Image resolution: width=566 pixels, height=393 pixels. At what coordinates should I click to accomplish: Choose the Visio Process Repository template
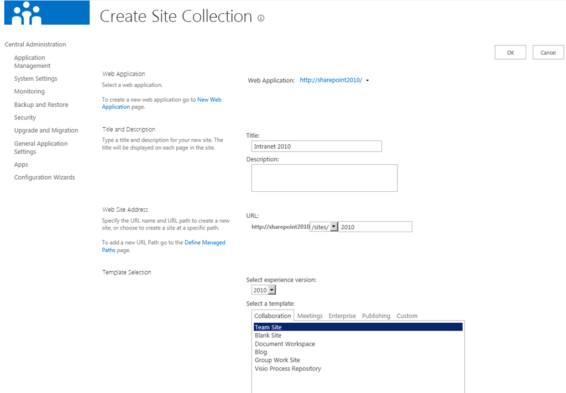click(287, 369)
